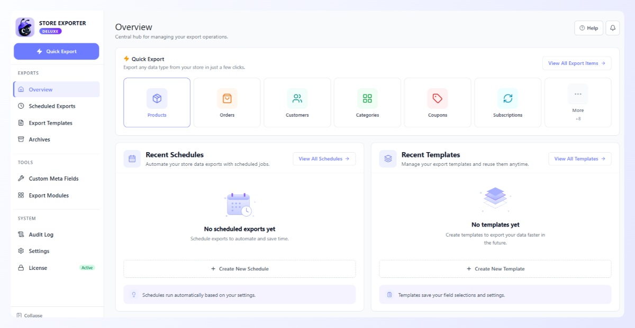The image size is (635, 328).
Task: Click View All Schedules link
Action: point(324,158)
